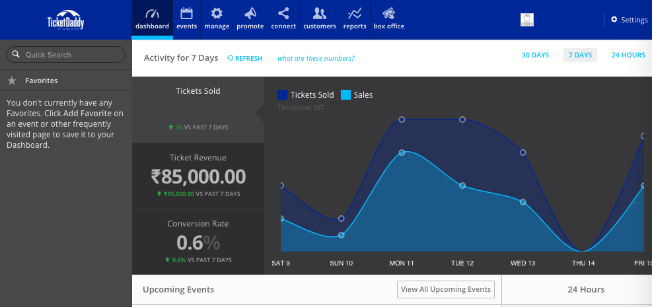The height and width of the screenshot is (307, 652).
Task: Click Sales data point for SUN 10
Action: pyautogui.click(x=342, y=235)
